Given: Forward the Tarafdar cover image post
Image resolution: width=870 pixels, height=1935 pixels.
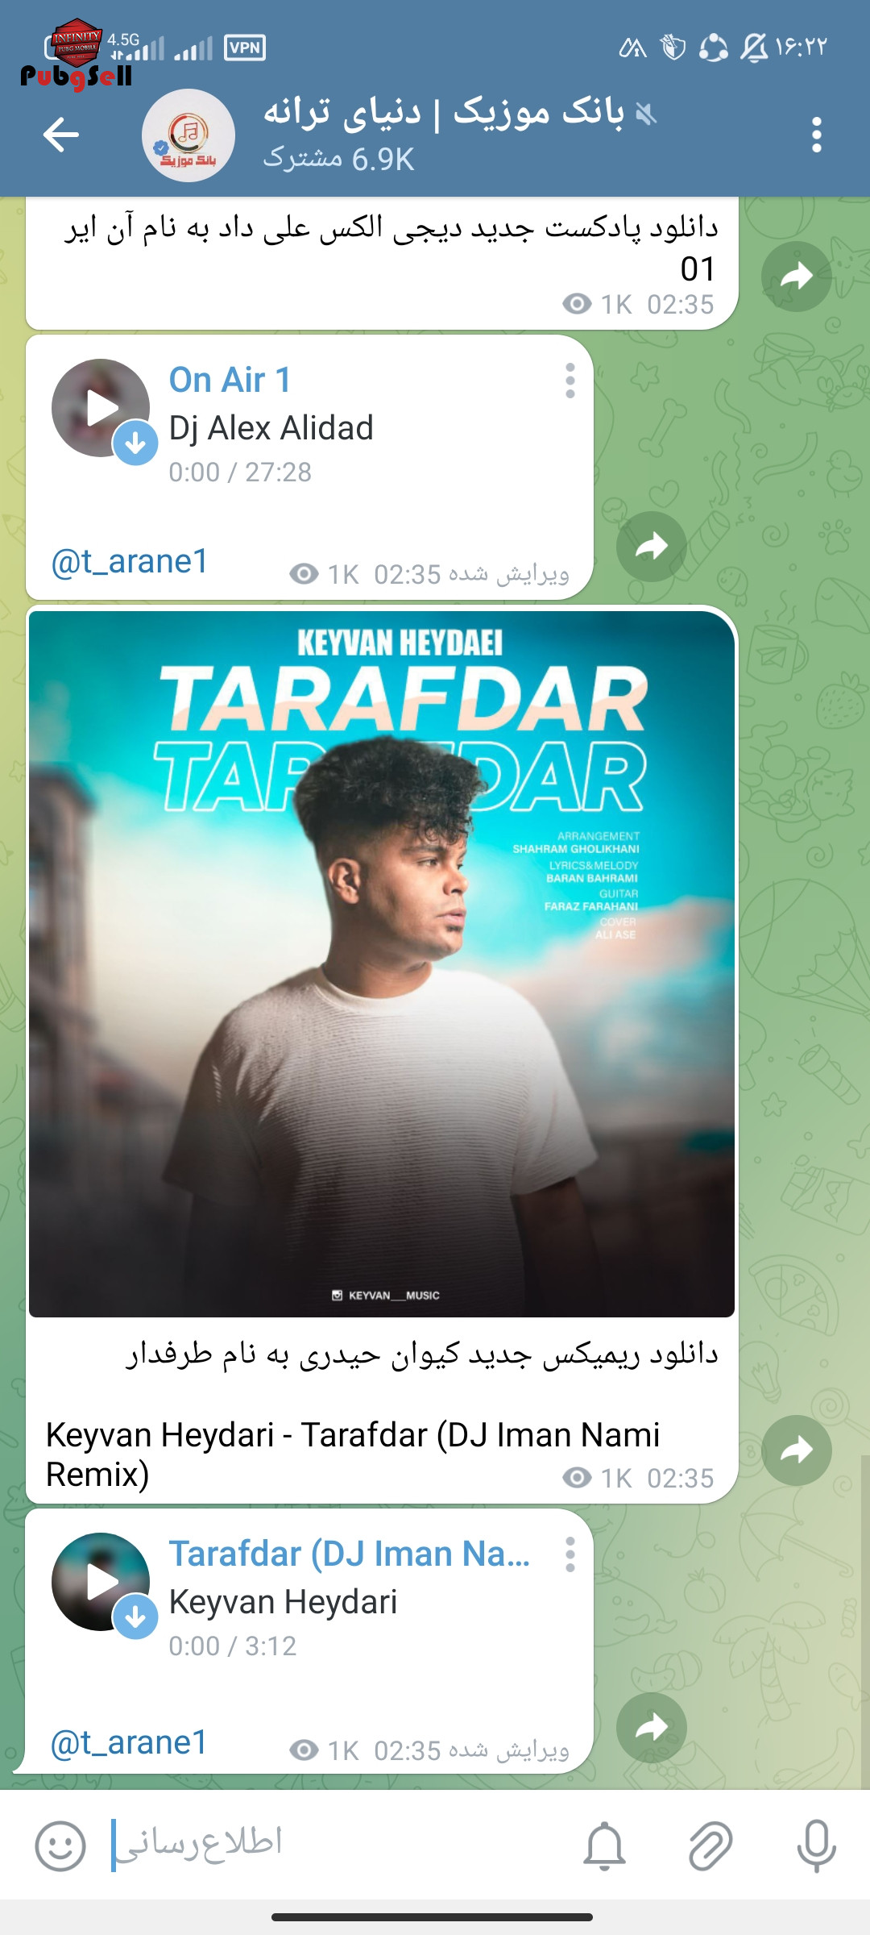Looking at the screenshot, I should coord(797,1450).
